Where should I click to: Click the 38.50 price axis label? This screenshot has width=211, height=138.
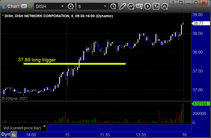197,33
